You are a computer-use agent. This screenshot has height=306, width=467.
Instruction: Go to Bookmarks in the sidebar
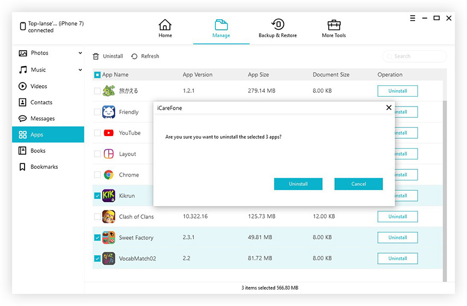coord(44,167)
